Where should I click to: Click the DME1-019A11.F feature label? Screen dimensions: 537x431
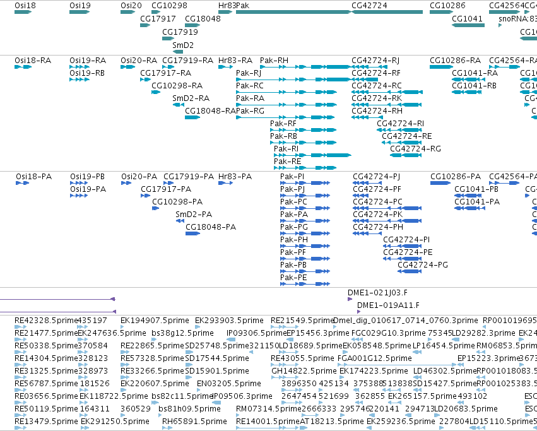[x=388, y=305]
